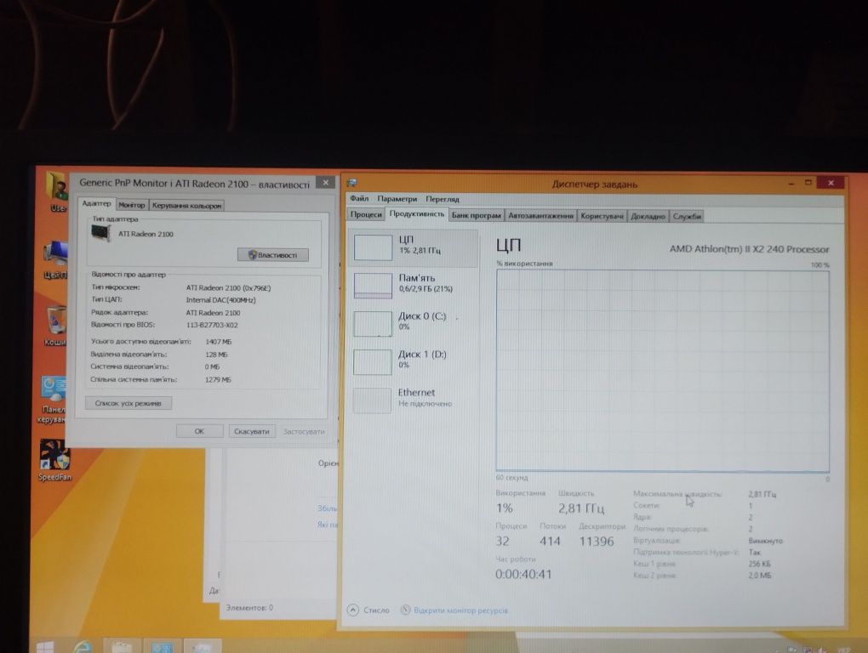Select the ЦП mini graph thumbnail
Screen dimensions: 868x653
pos(373,247)
